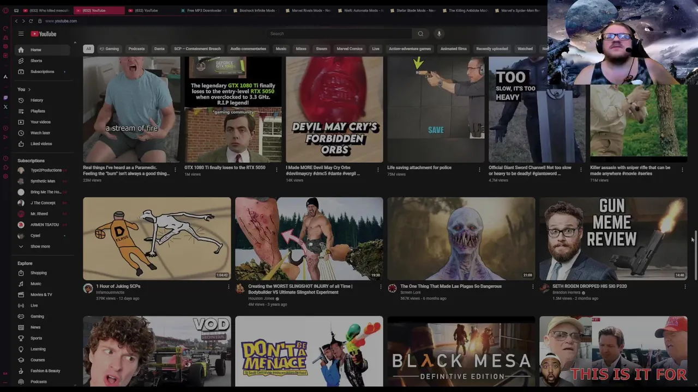
Task: Select the Steam filter chip
Action: (x=322, y=49)
